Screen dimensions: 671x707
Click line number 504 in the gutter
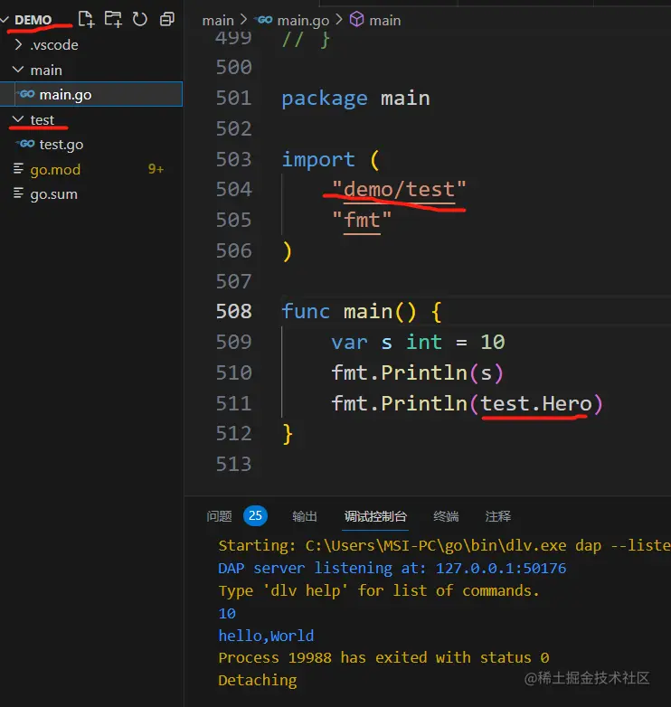click(233, 189)
